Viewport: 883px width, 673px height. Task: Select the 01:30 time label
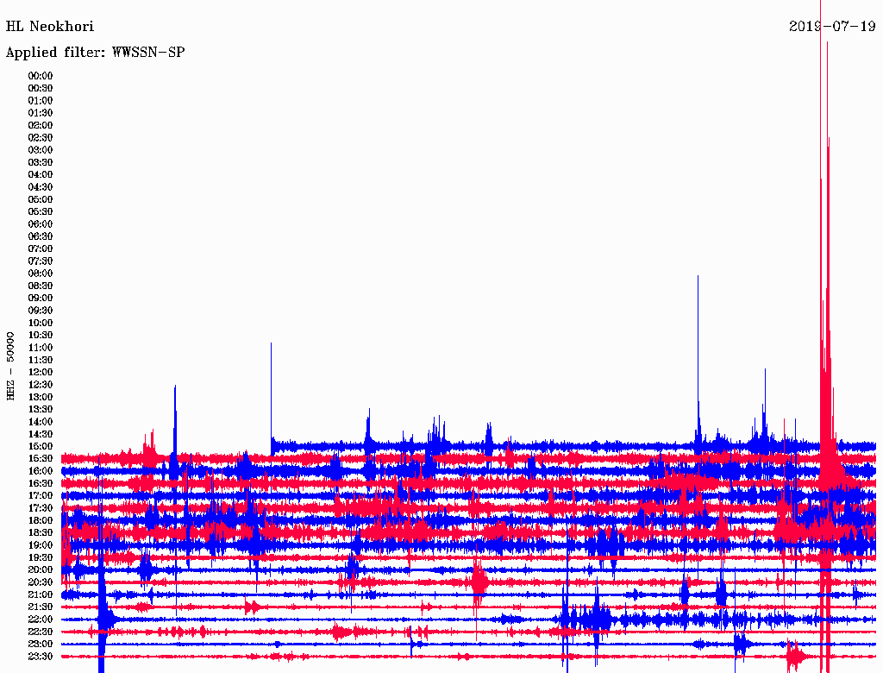pyautogui.click(x=41, y=113)
